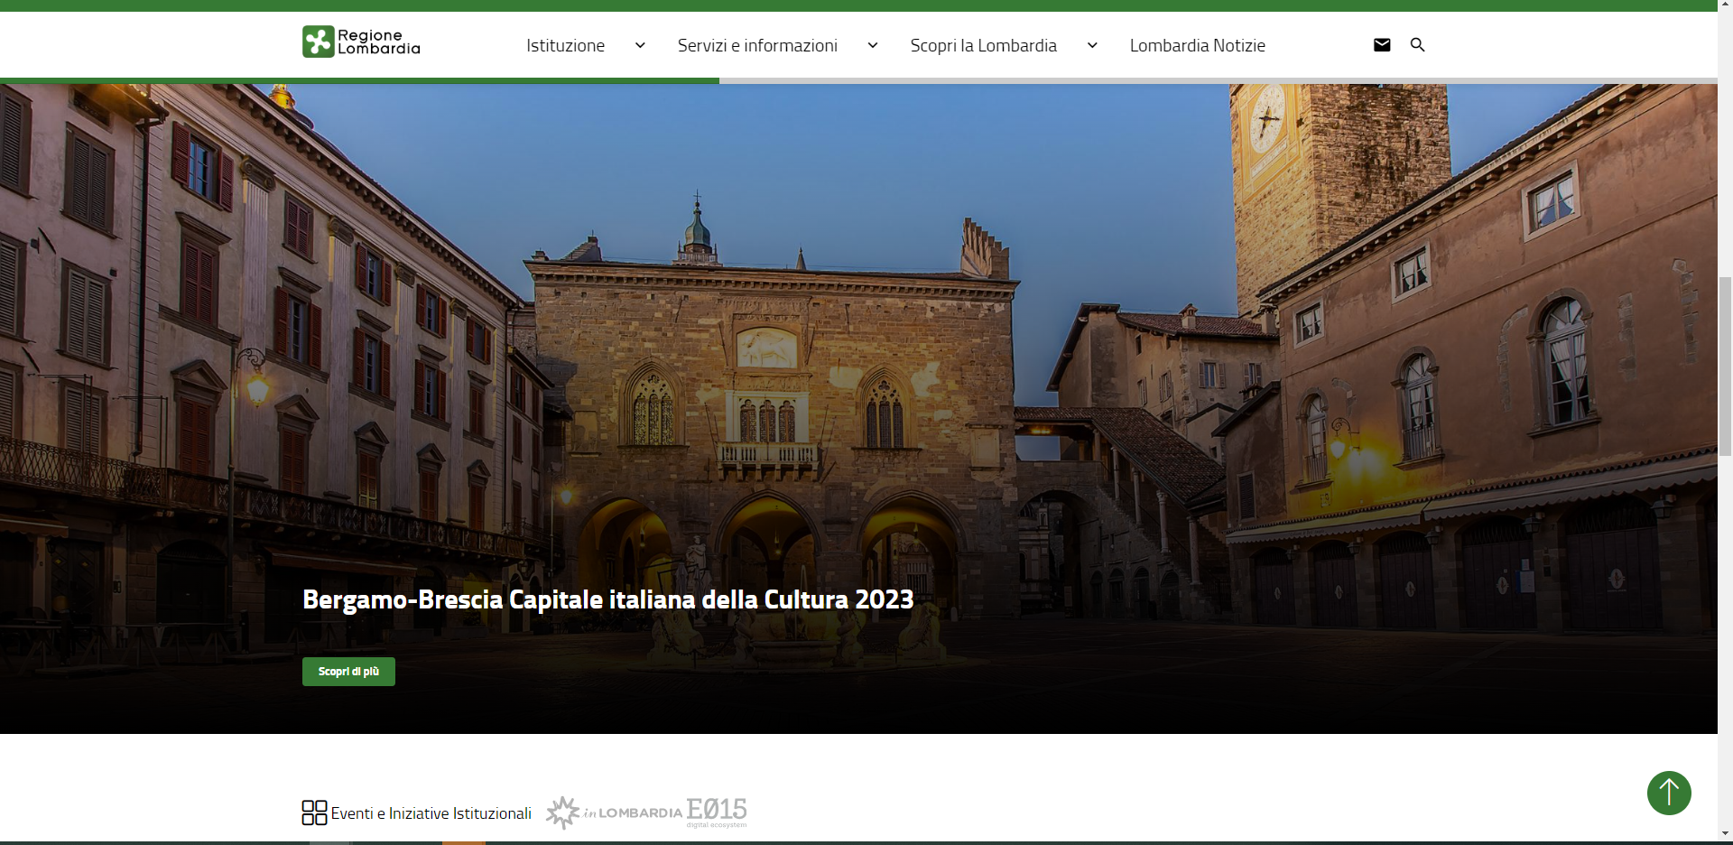Open the envelope contact icon
1733x845 pixels.
click(1382, 45)
